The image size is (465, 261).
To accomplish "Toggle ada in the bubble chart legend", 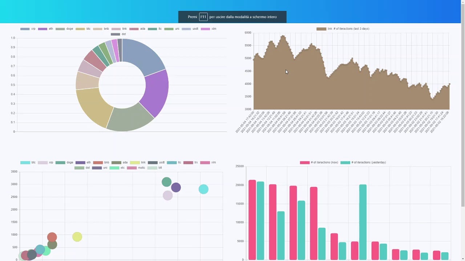I will (x=120, y=162).
